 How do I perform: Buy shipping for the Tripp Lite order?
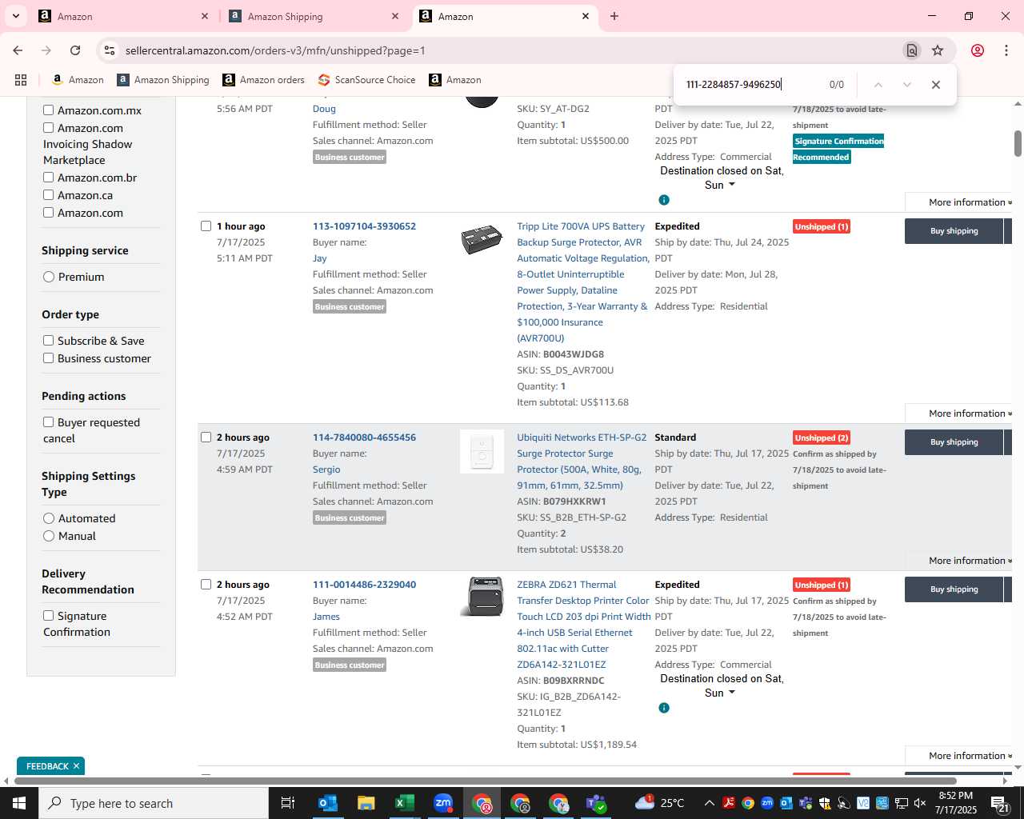pyautogui.click(x=954, y=231)
